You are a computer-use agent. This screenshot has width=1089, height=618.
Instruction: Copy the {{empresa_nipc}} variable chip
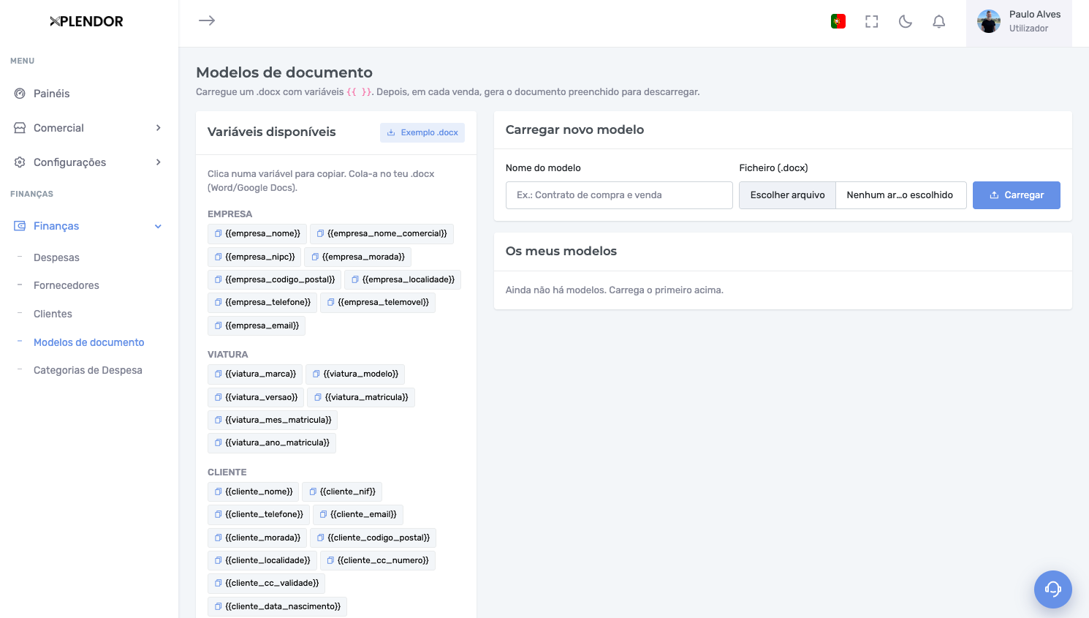pos(254,257)
